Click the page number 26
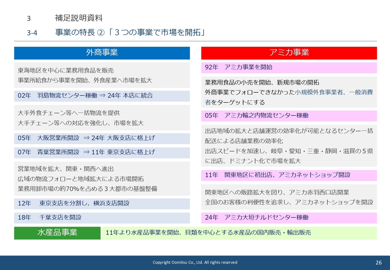Viewport: 390px width, 270px height. pos(378,263)
